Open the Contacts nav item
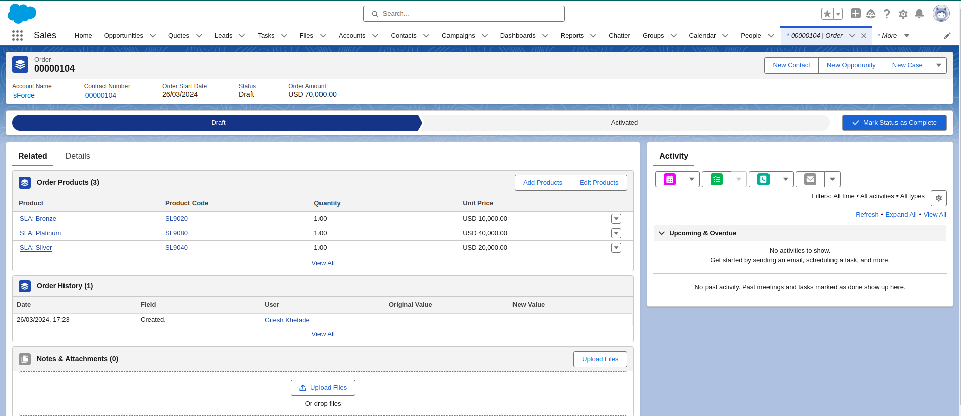 tap(404, 36)
